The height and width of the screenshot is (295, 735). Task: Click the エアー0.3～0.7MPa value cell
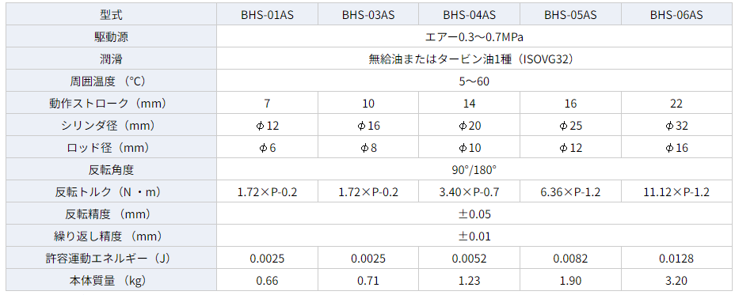[x=474, y=37]
